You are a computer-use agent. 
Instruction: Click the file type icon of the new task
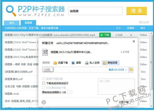click(x=45, y=52)
